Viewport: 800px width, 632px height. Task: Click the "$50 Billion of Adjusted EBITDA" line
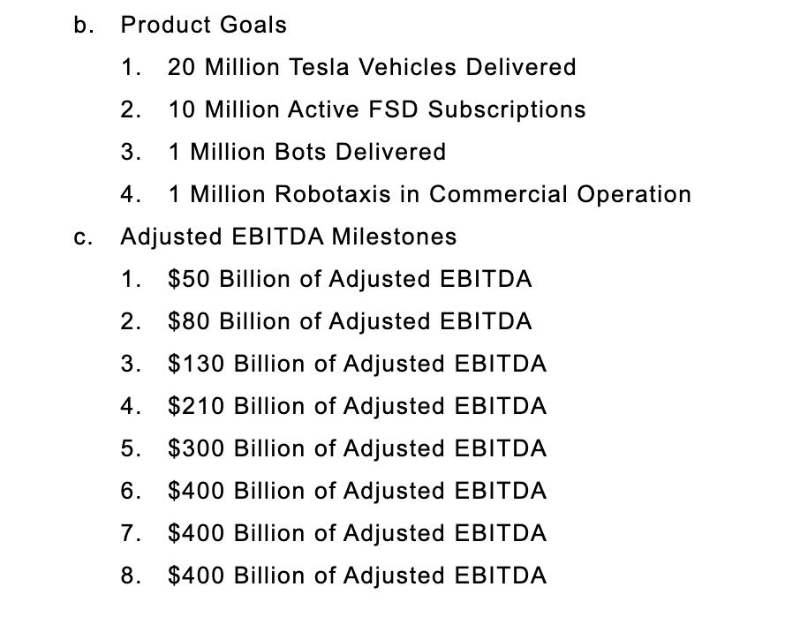click(350, 279)
